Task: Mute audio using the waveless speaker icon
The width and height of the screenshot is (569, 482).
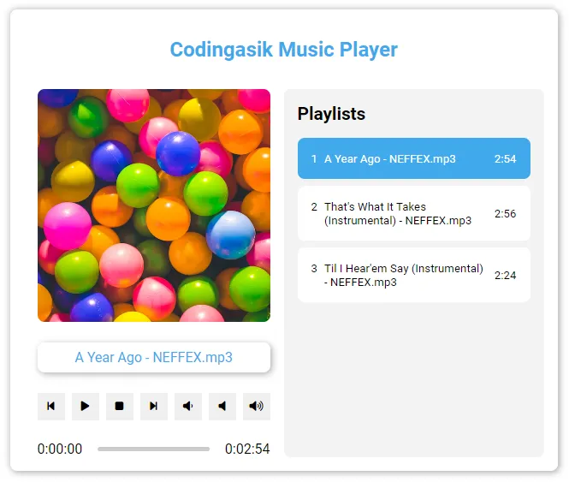Action: point(222,406)
